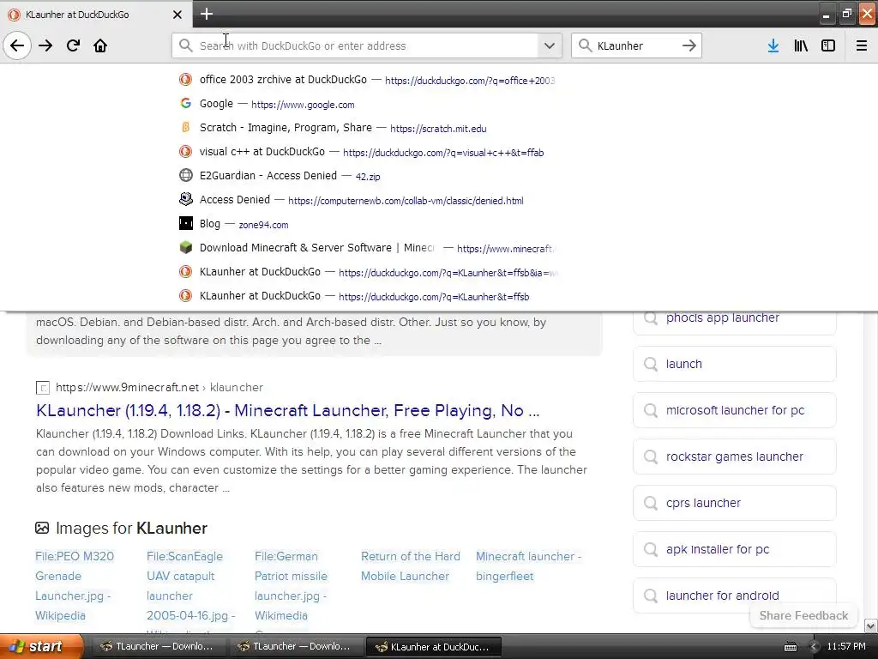Open the Windows start button
Image resolution: width=878 pixels, height=659 pixels.
tap(41, 646)
